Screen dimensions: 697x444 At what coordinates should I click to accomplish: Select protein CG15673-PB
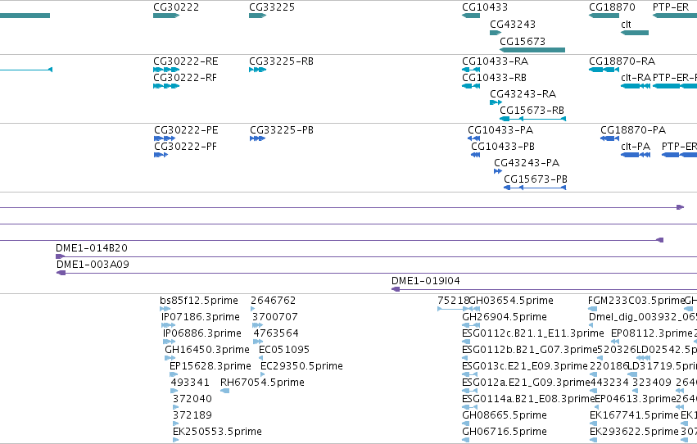[x=535, y=188]
